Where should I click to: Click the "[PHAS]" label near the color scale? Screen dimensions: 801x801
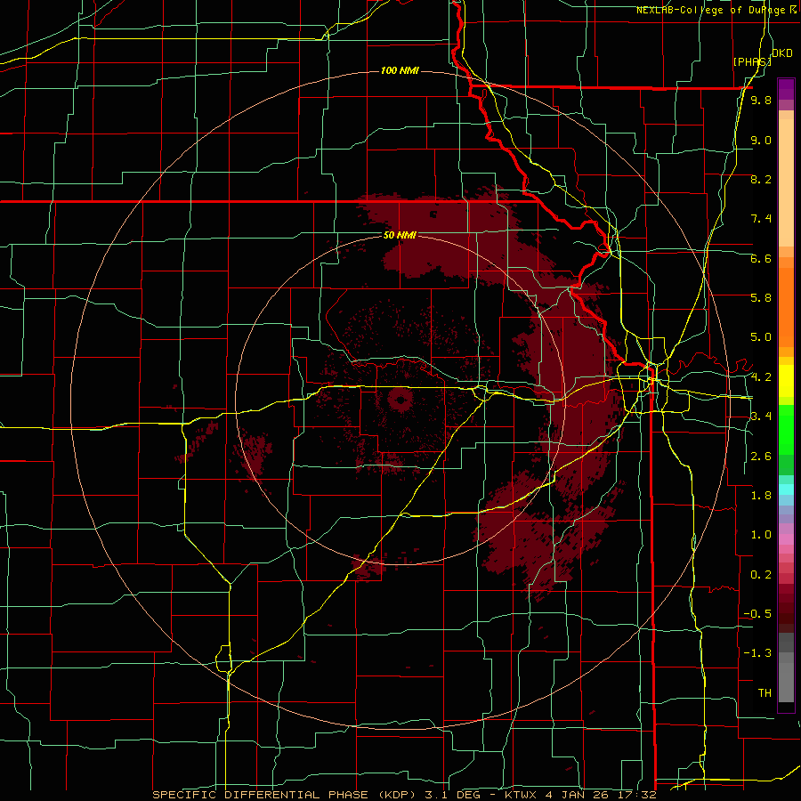(752, 61)
